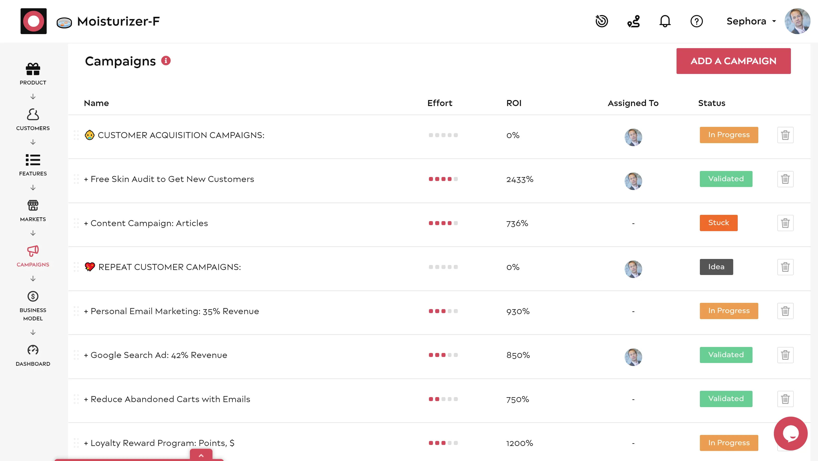Click the red circle app logo
This screenshot has height=461, width=818.
click(x=33, y=21)
